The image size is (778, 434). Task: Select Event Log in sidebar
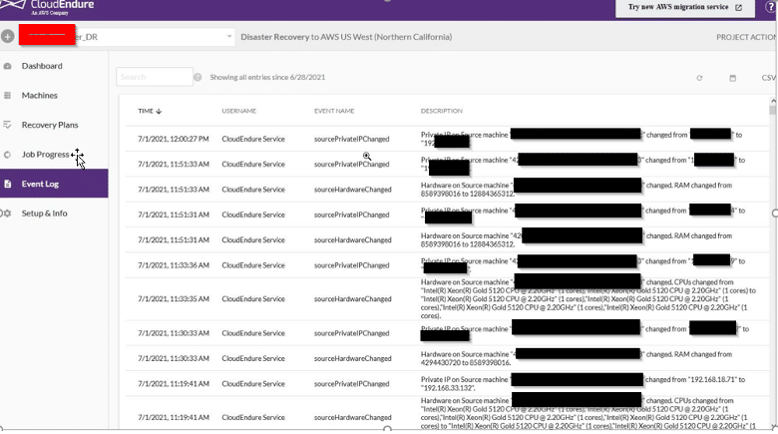click(54, 184)
